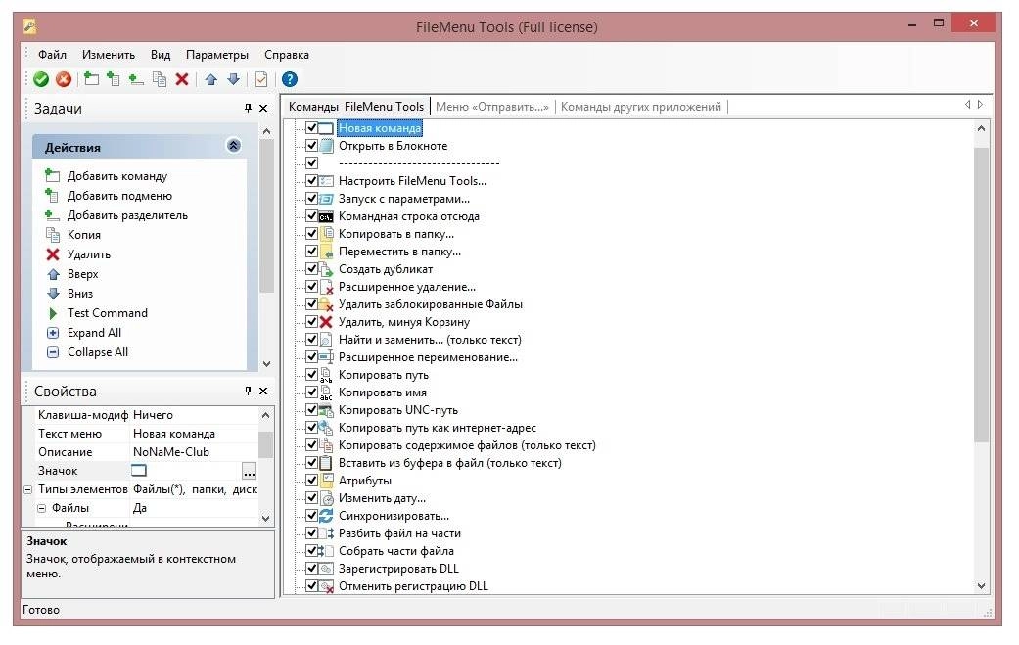Close the Свойства panel

(263, 391)
